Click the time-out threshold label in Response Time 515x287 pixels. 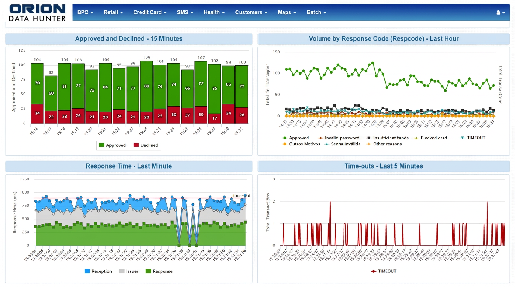coord(241,195)
